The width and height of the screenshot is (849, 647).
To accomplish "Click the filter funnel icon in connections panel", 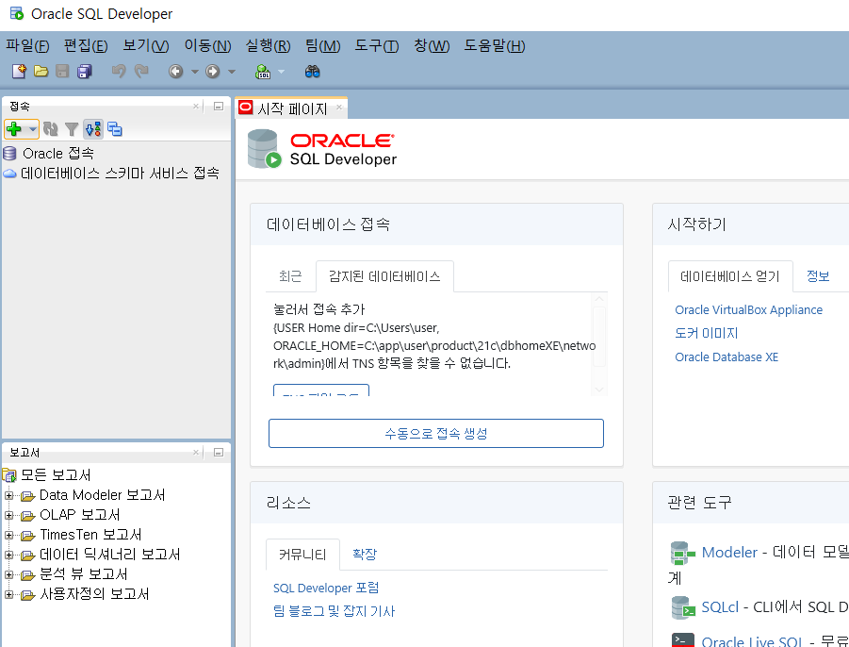I will tap(72, 129).
